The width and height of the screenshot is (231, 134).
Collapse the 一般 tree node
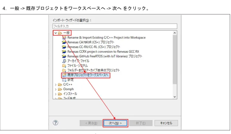point(55,33)
